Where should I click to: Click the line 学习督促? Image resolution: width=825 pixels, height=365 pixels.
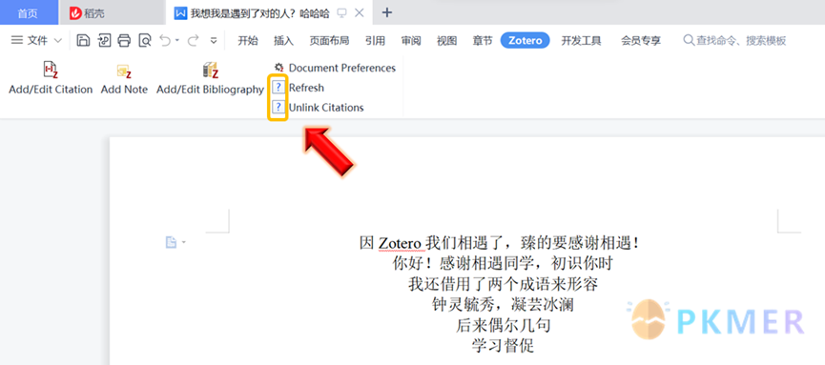tap(503, 346)
